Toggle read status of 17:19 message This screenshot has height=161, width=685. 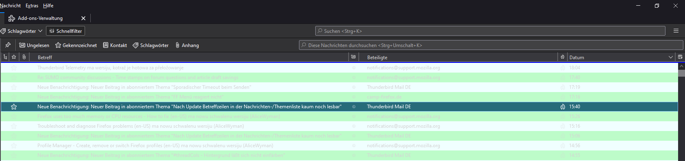(354, 87)
